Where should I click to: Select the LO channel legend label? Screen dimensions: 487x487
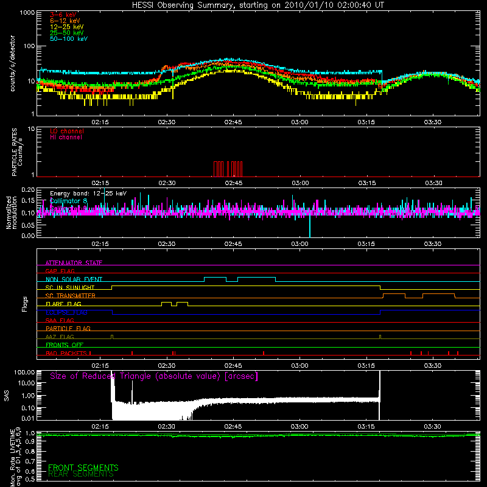pyautogui.click(x=67, y=131)
